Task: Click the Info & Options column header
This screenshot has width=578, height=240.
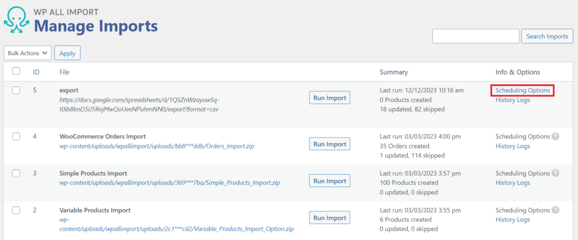Action: point(518,72)
